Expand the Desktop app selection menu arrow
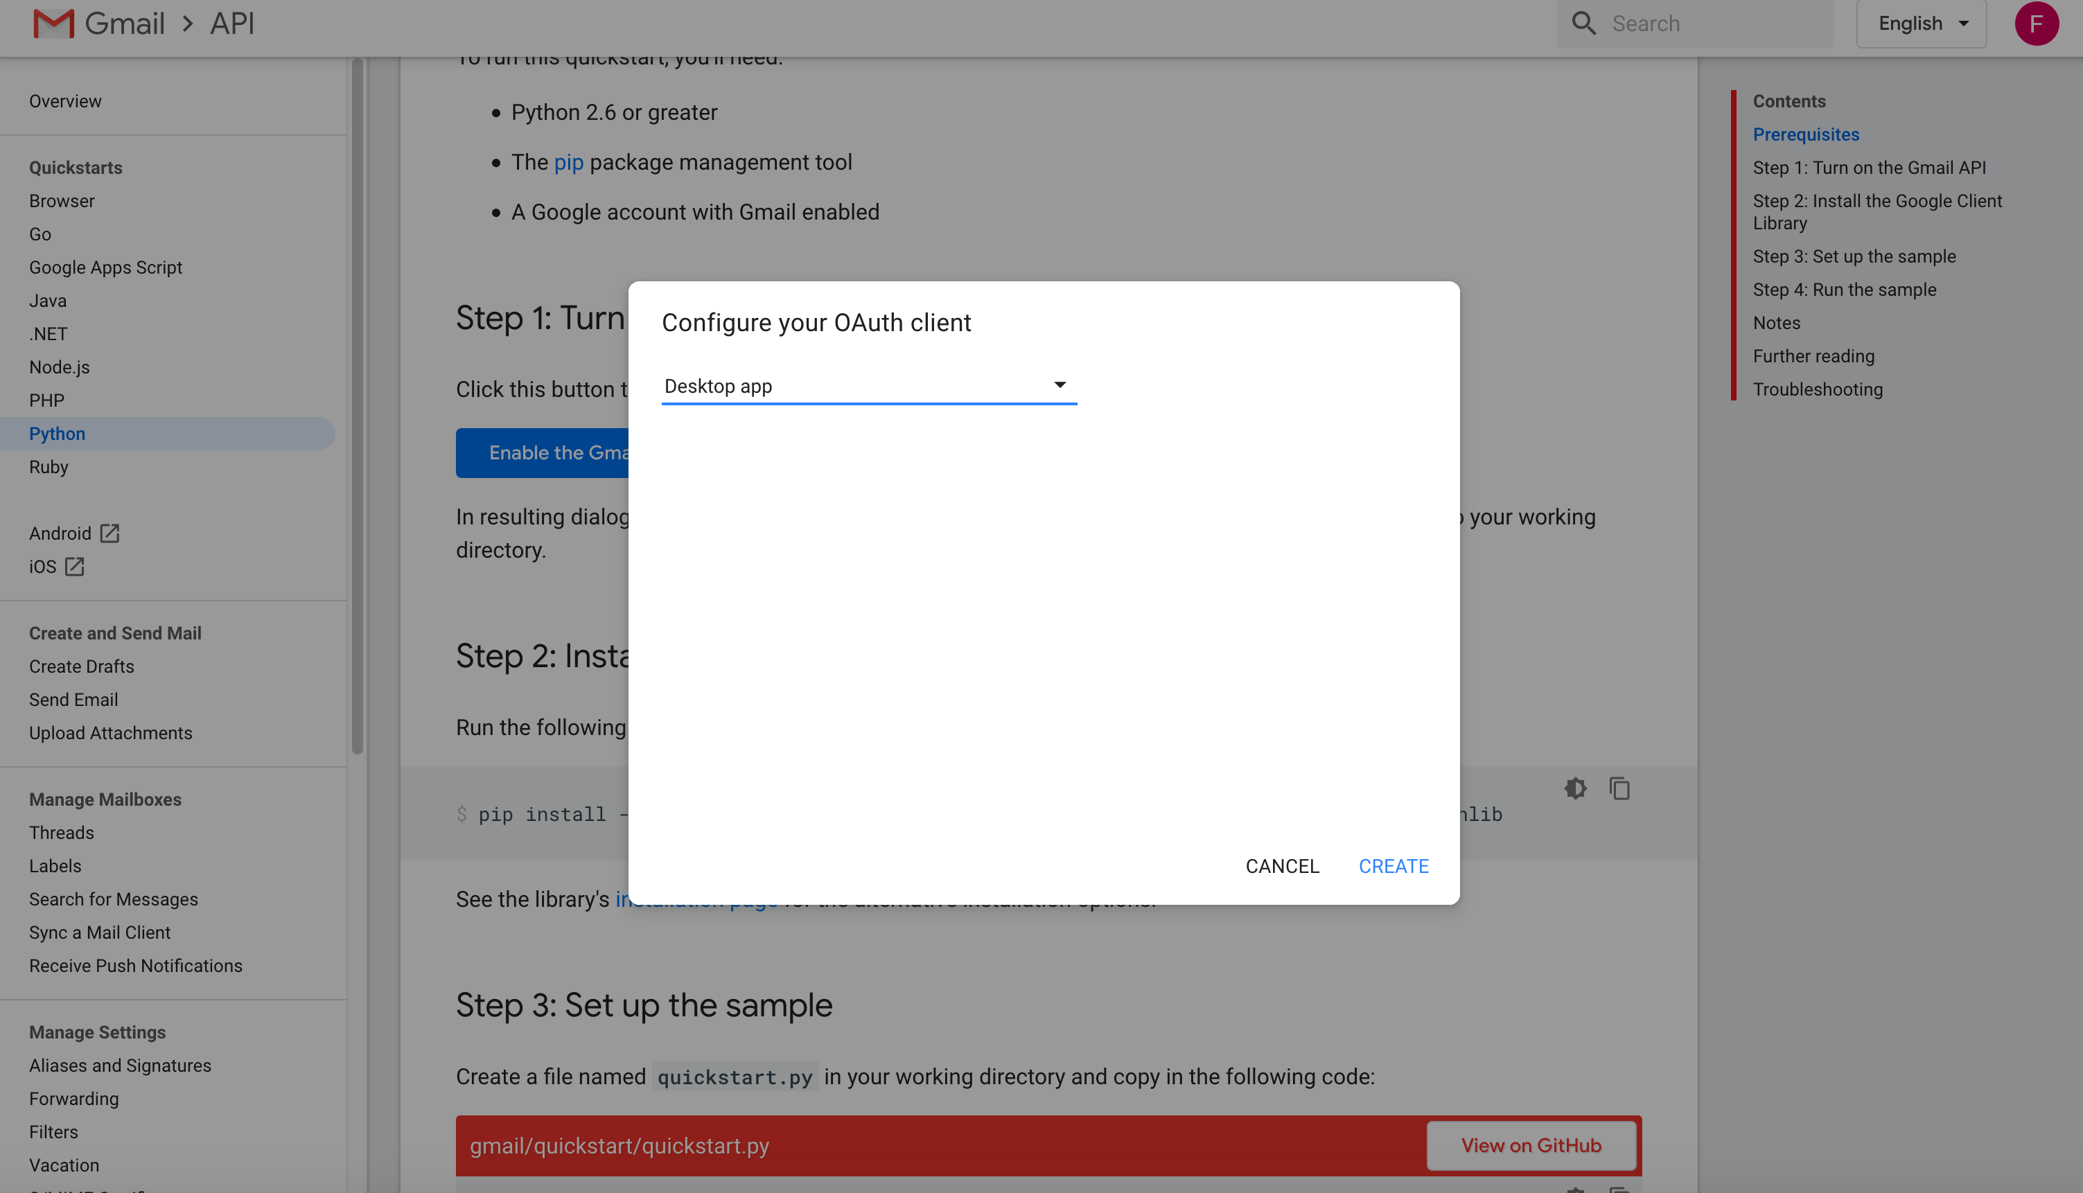The image size is (2083, 1193). tap(1060, 384)
